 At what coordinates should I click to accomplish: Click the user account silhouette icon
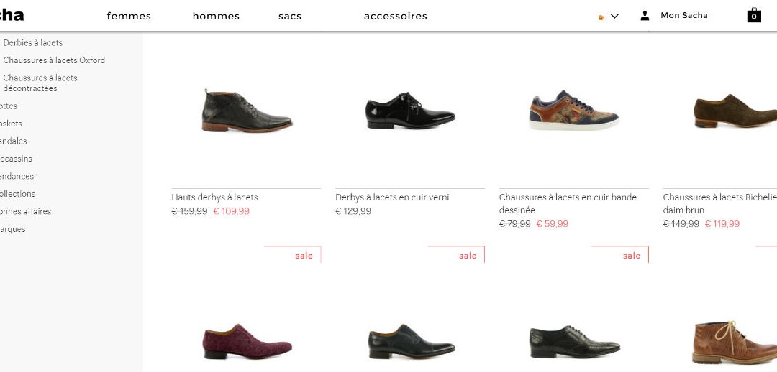pyautogui.click(x=645, y=15)
